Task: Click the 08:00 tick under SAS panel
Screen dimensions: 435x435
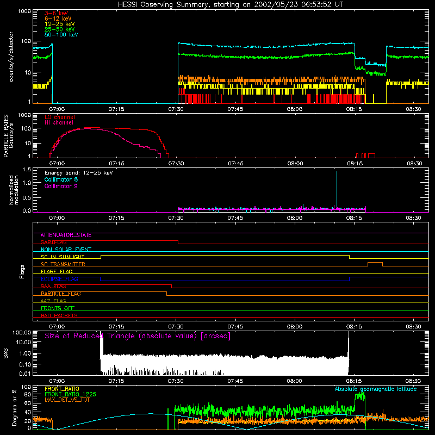Action: tap(294, 381)
